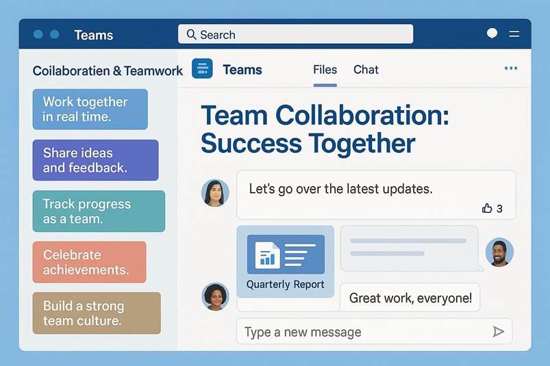Viewport: 550px width, 366px height.
Task: Open the 'Great work, everyone!' message
Action: (x=410, y=298)
